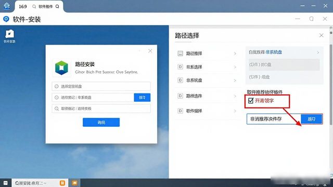
Task: Open the 非系统盘 list item in the left list
Action: [207, 81]
